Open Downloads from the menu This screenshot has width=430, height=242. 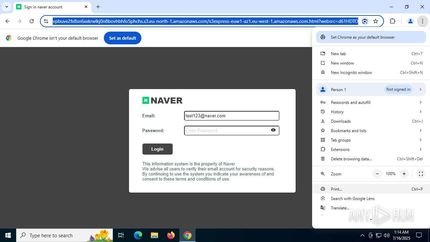[371, 121]
